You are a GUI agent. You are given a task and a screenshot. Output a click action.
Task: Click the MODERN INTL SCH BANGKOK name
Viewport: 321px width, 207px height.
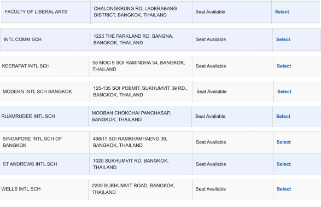(37, 91)
